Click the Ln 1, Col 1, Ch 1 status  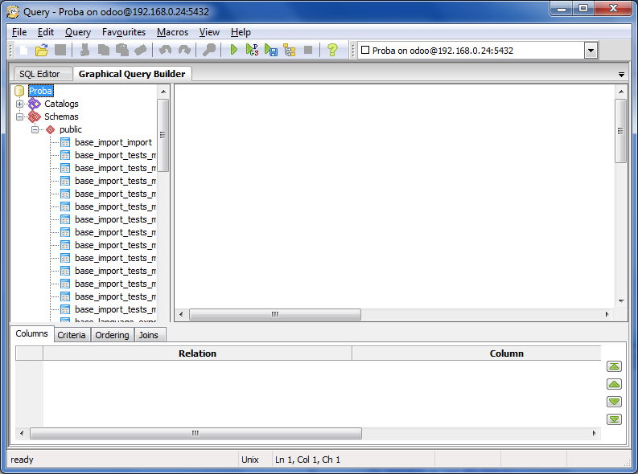pos(307,460)
